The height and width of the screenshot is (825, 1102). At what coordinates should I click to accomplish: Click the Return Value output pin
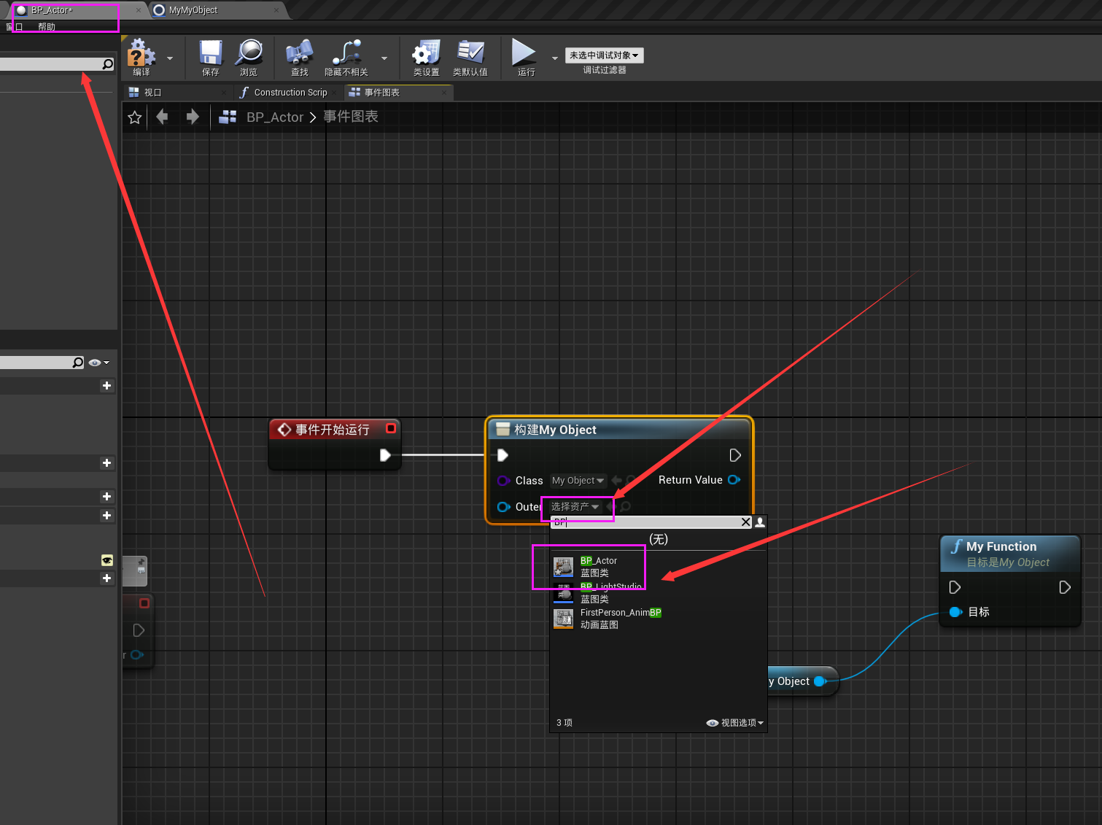734,480
